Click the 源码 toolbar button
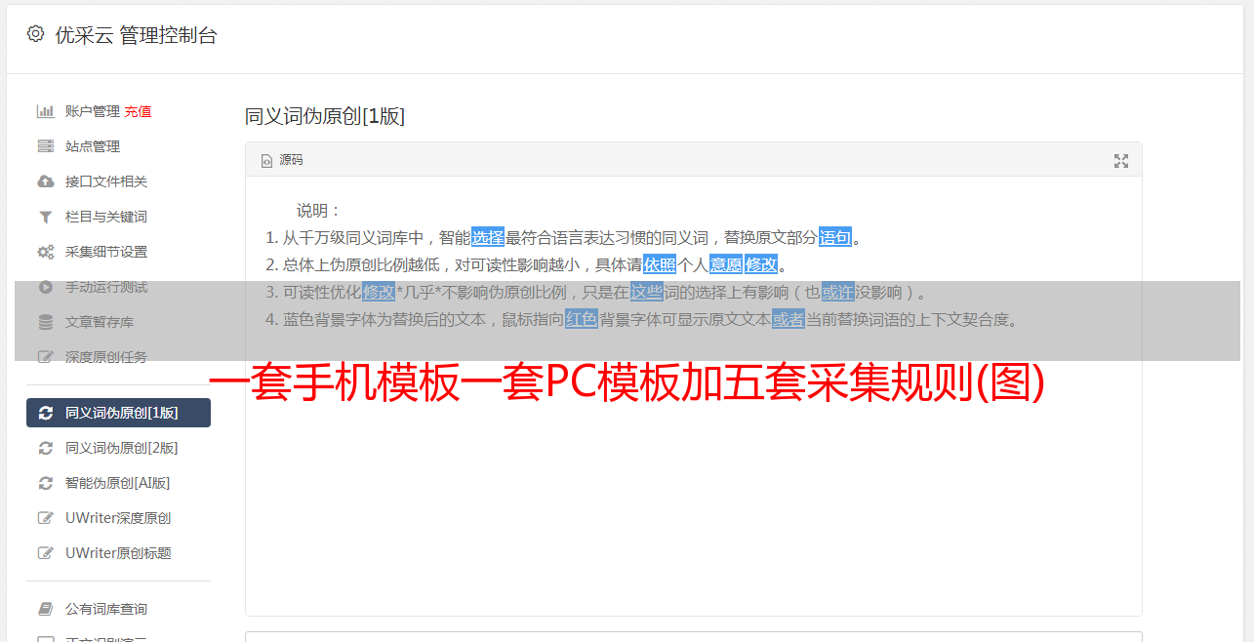The width and height of the screenshot is (1254, 642). [282, 160]
